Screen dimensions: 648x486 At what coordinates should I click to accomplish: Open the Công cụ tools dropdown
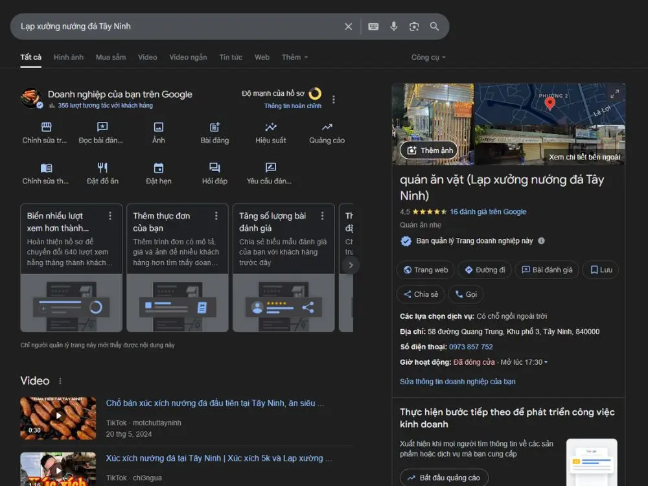tap(428, 57)
